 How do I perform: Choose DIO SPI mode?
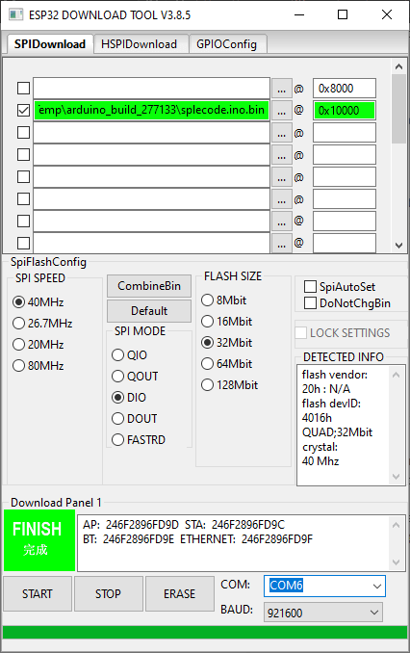coord(129,398)
